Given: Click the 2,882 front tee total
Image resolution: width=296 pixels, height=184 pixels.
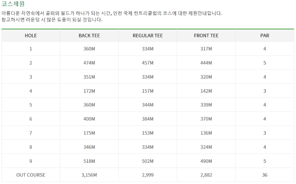Looking at the screenshot, I should (206, 175).
